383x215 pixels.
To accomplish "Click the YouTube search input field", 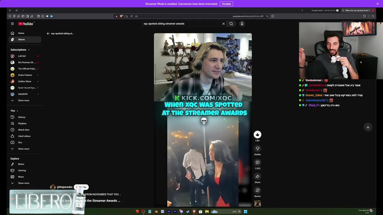I will [x=181, y=24].
